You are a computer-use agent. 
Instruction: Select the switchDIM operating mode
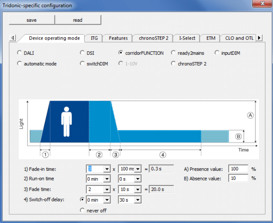82,63
